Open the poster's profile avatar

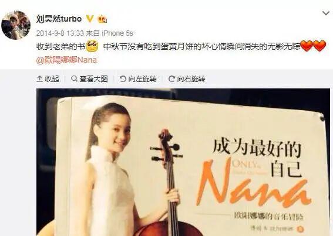(x=16, y=25)
